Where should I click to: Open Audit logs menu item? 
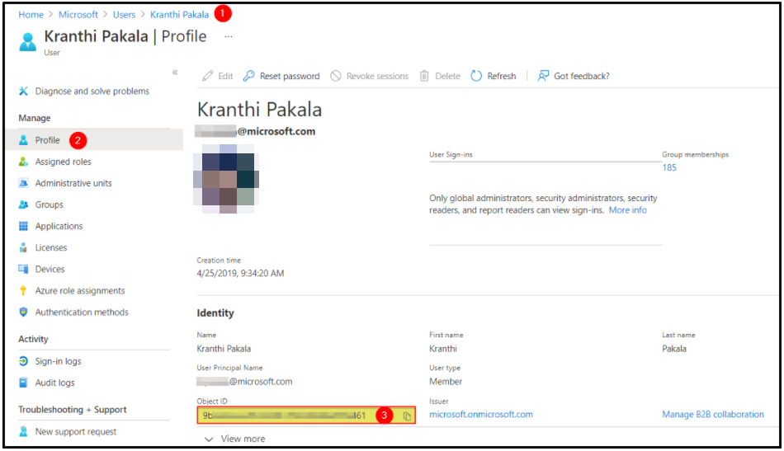[x=55, y=382]
